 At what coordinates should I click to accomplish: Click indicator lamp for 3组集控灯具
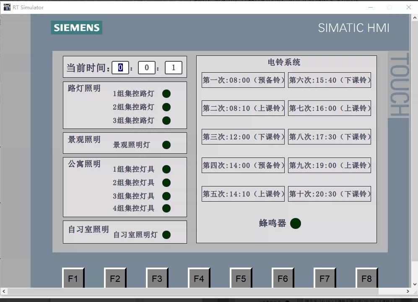(166, 196)
